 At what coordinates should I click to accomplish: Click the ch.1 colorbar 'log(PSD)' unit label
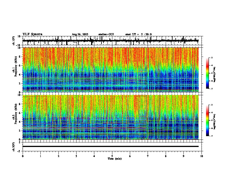[215, 75]
